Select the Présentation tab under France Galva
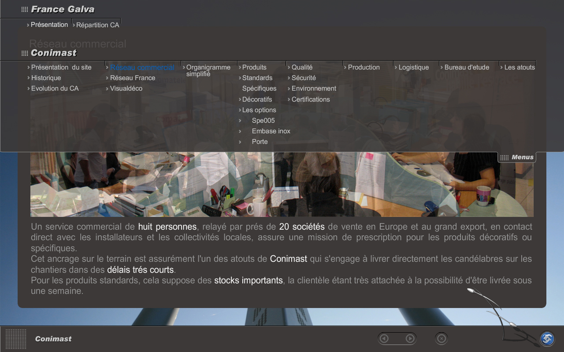 (49, 25)
